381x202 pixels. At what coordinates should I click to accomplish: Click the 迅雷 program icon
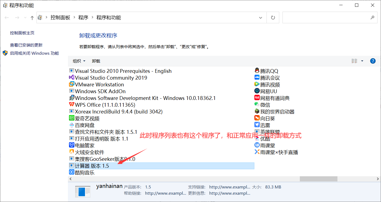tap(257, 125)
